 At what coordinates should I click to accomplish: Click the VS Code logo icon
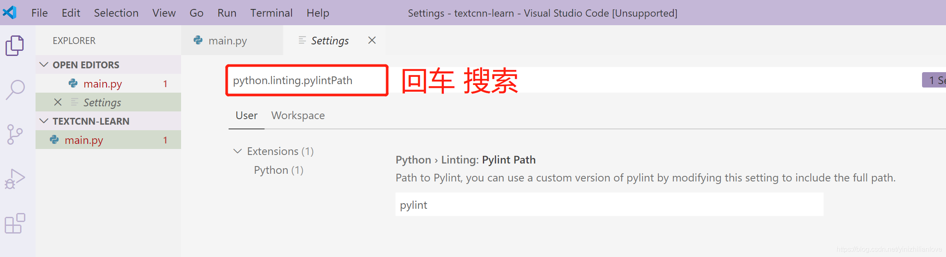tap(9, 12)
